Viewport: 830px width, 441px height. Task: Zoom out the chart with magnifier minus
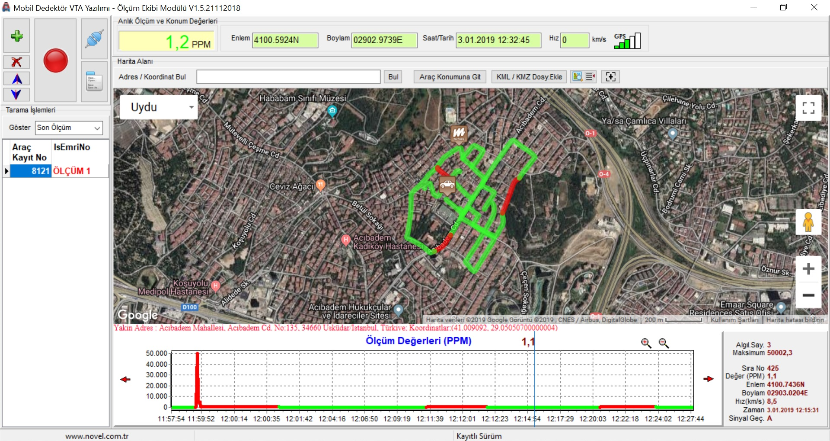click(x=664, y=343)
